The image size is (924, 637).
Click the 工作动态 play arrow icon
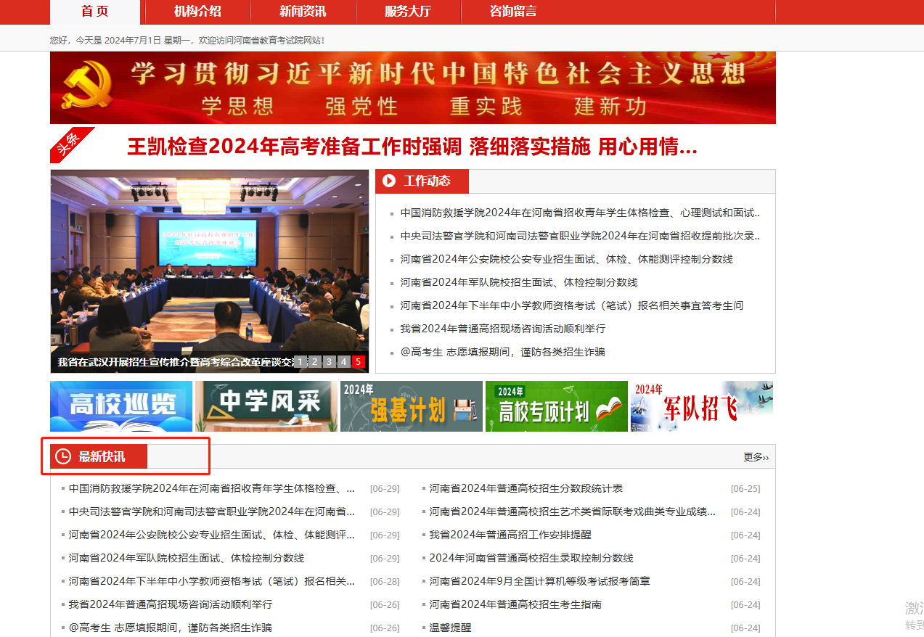coord(389,181)
